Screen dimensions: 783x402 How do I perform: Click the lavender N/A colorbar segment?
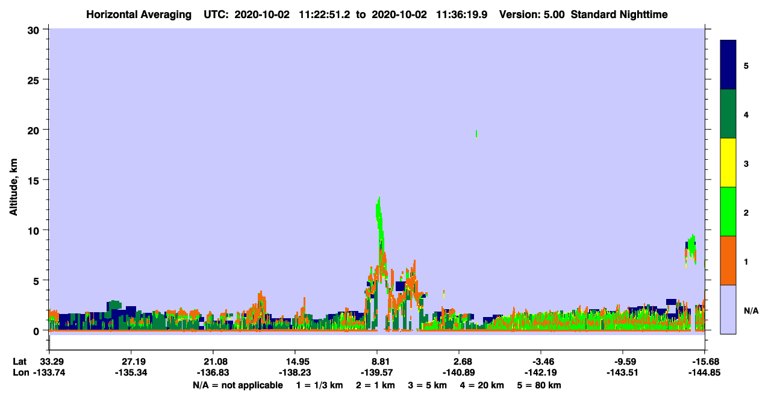[728, 309]
